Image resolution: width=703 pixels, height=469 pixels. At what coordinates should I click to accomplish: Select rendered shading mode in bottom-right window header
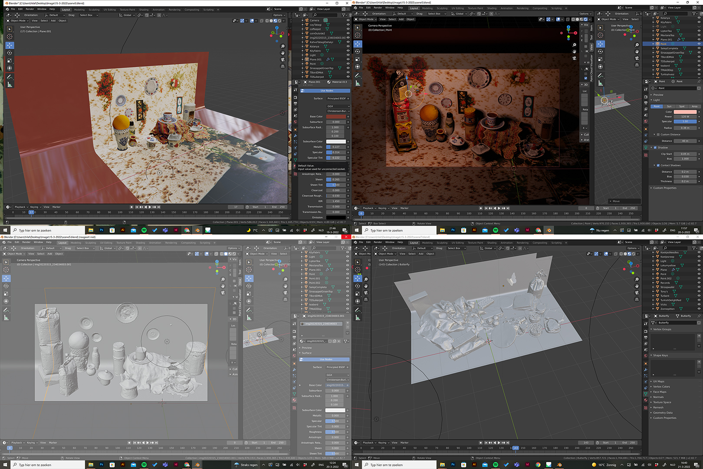[633, 254]
